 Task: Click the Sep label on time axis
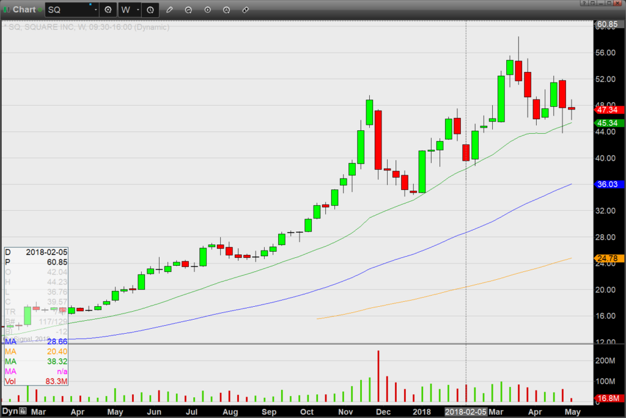pyautogui.click(x=269, y=412)
